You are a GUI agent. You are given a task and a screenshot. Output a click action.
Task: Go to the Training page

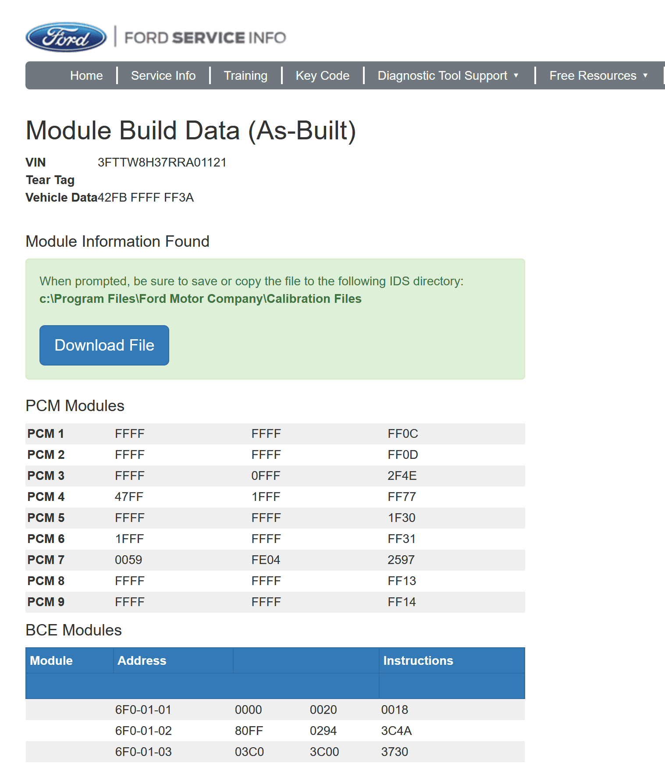pyautogui.click(x=245, y=76)
